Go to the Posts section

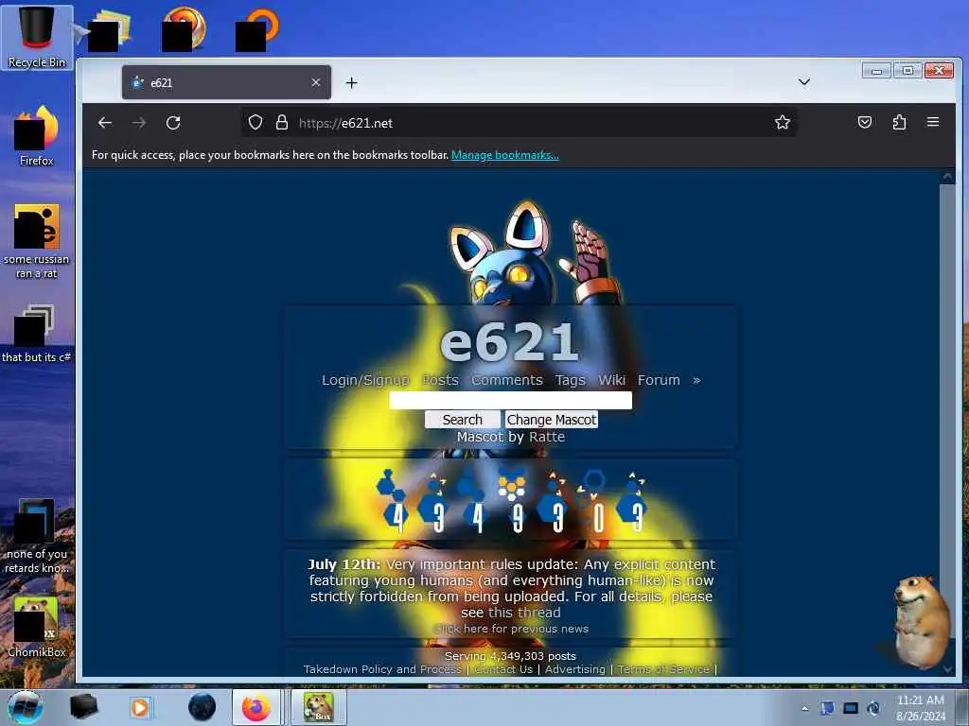(x=440, y=380)
